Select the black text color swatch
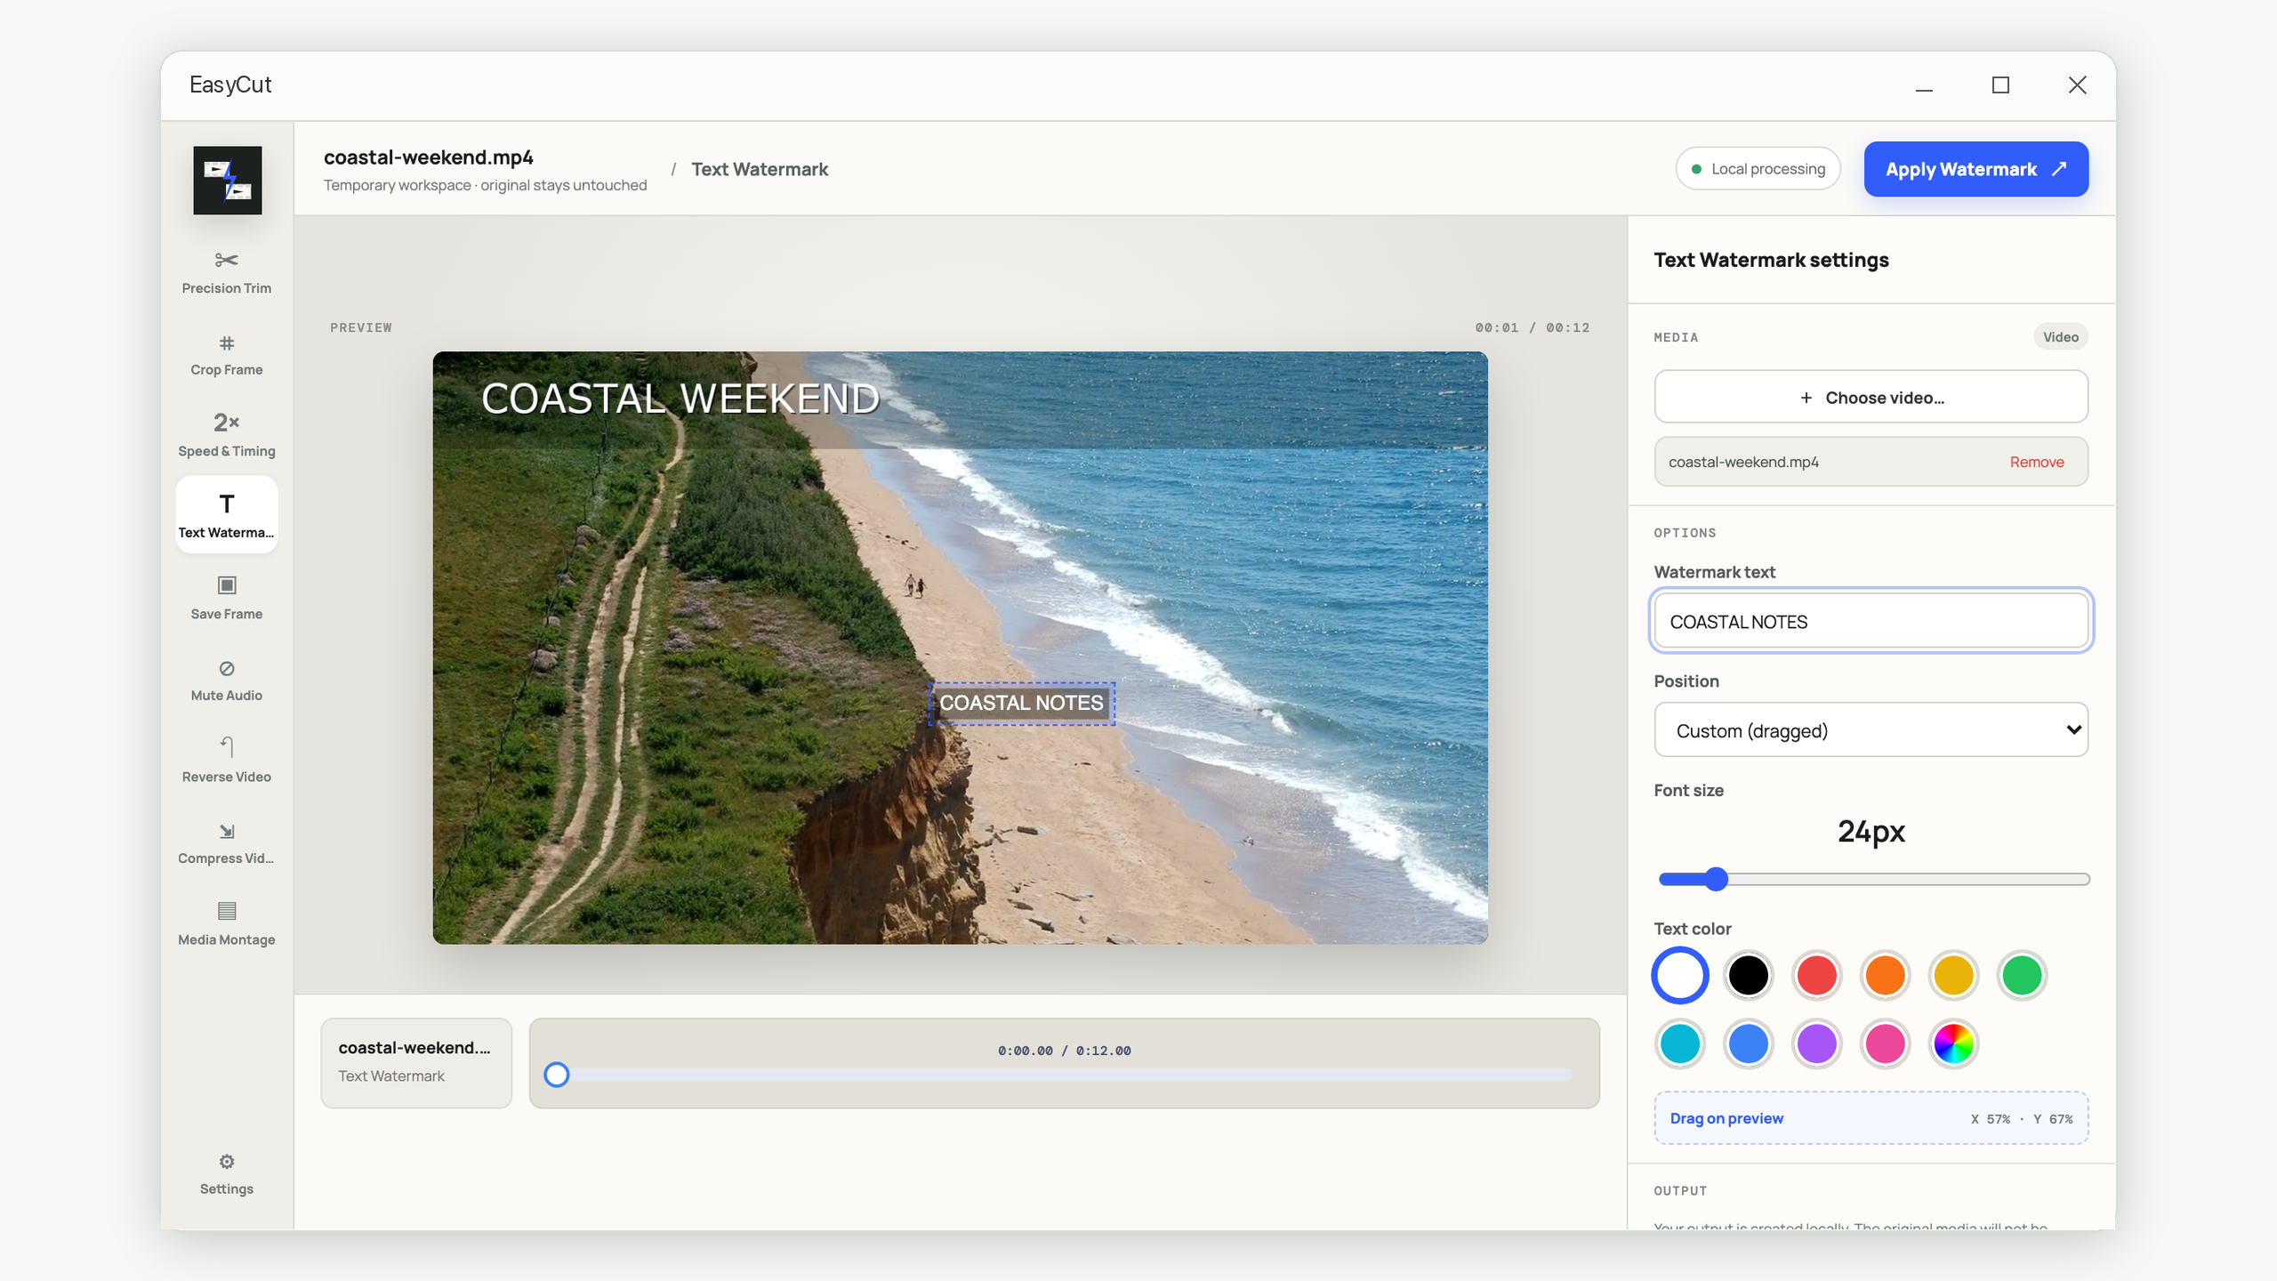2277x1281 pixels. click(x=1749, y=975)
